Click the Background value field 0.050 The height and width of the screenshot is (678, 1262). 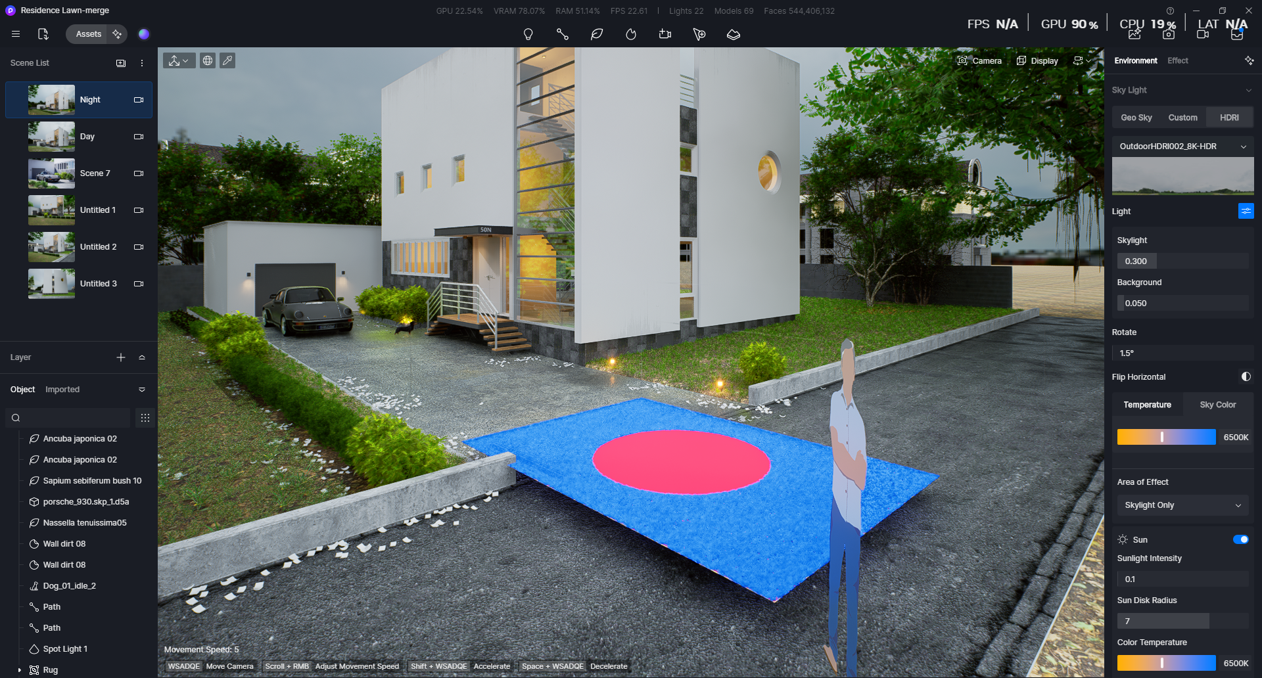pos(1182,303)
